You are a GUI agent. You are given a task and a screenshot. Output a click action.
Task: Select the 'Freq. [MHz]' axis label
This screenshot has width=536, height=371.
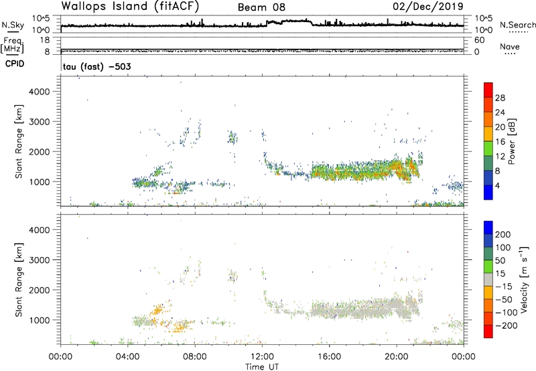(12, 45)
